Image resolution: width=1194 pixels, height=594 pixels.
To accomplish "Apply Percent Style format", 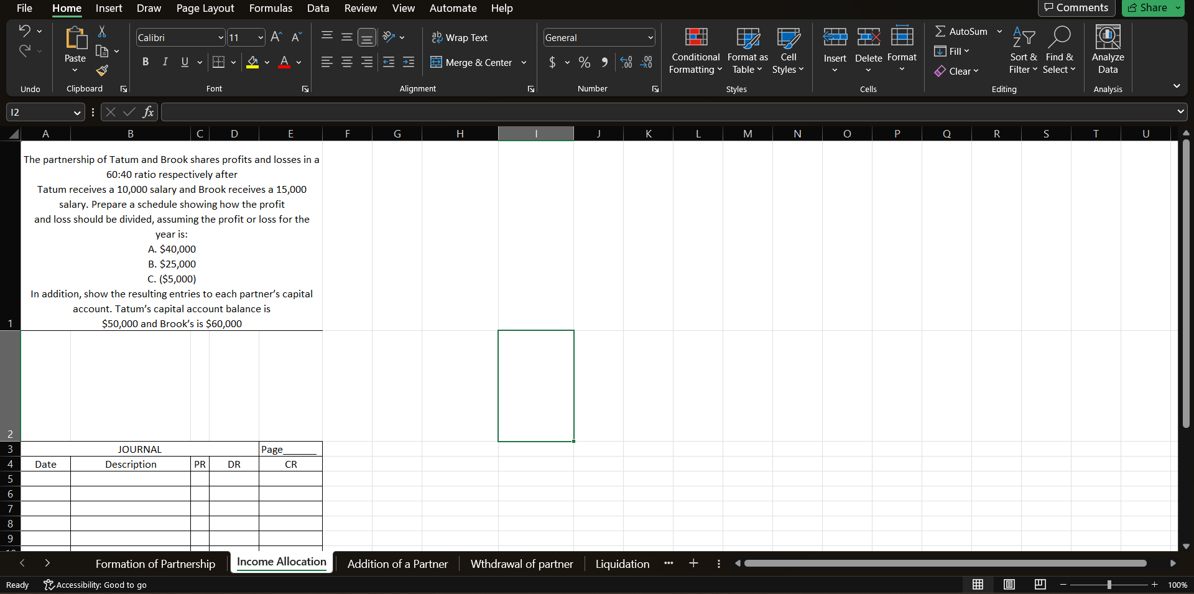I will [x=585, y=62].
